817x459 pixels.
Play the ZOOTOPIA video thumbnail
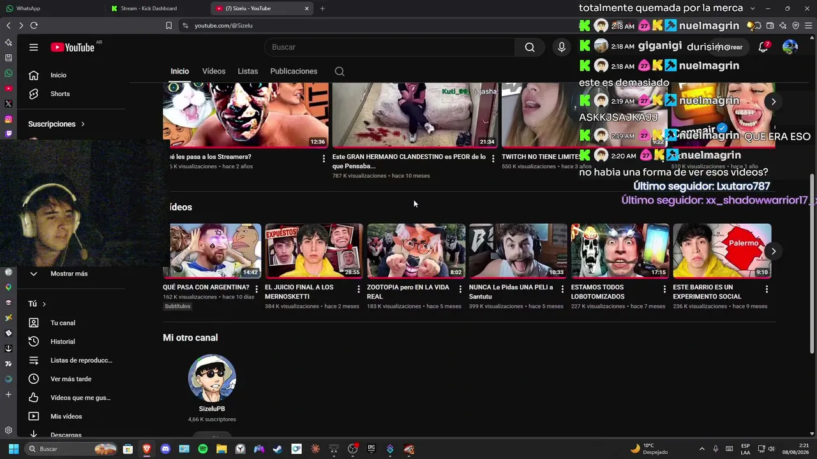tap(416, 251)
